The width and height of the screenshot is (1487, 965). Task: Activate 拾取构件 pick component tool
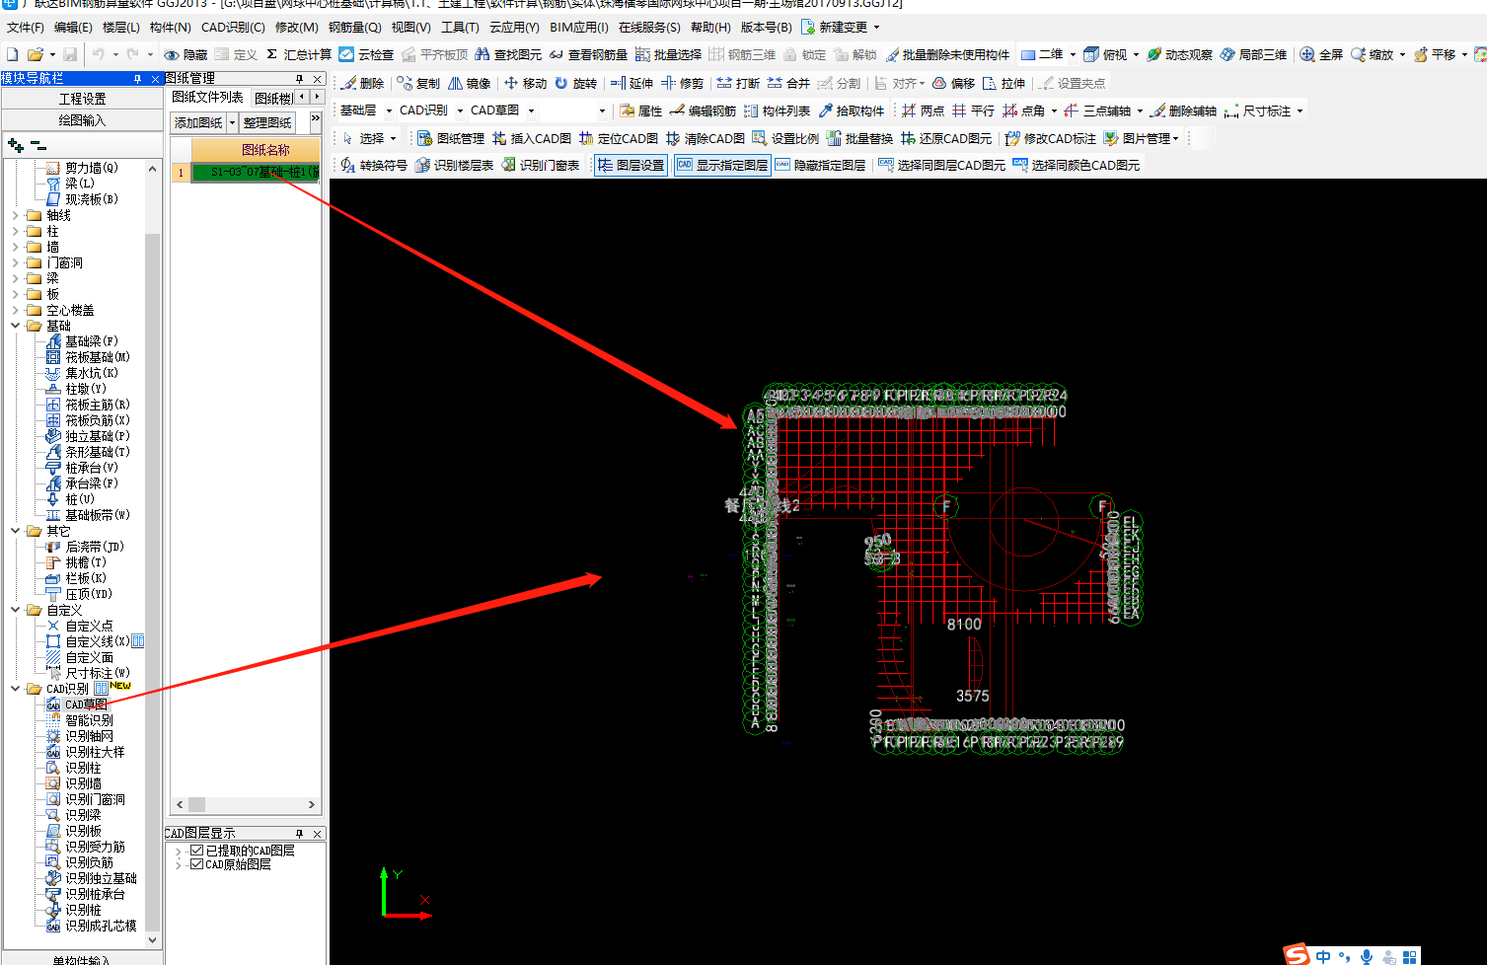[x=852, y=111]
